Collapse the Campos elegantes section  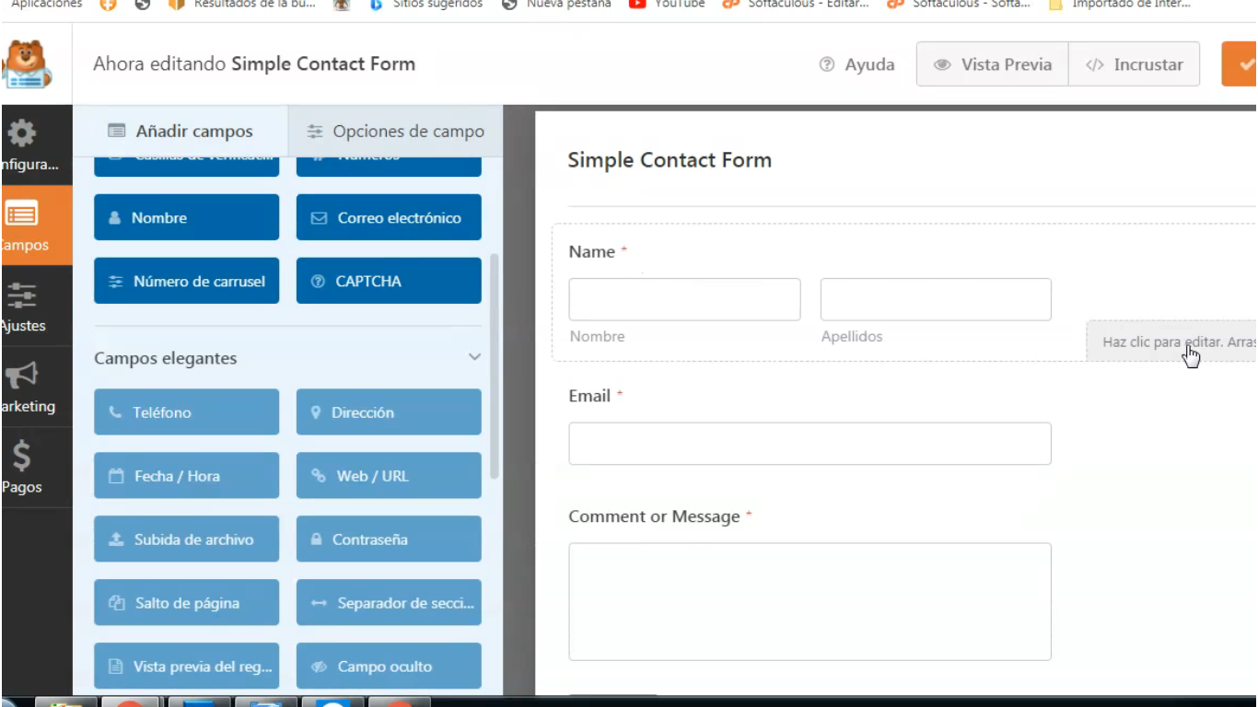tap(474, 357)
